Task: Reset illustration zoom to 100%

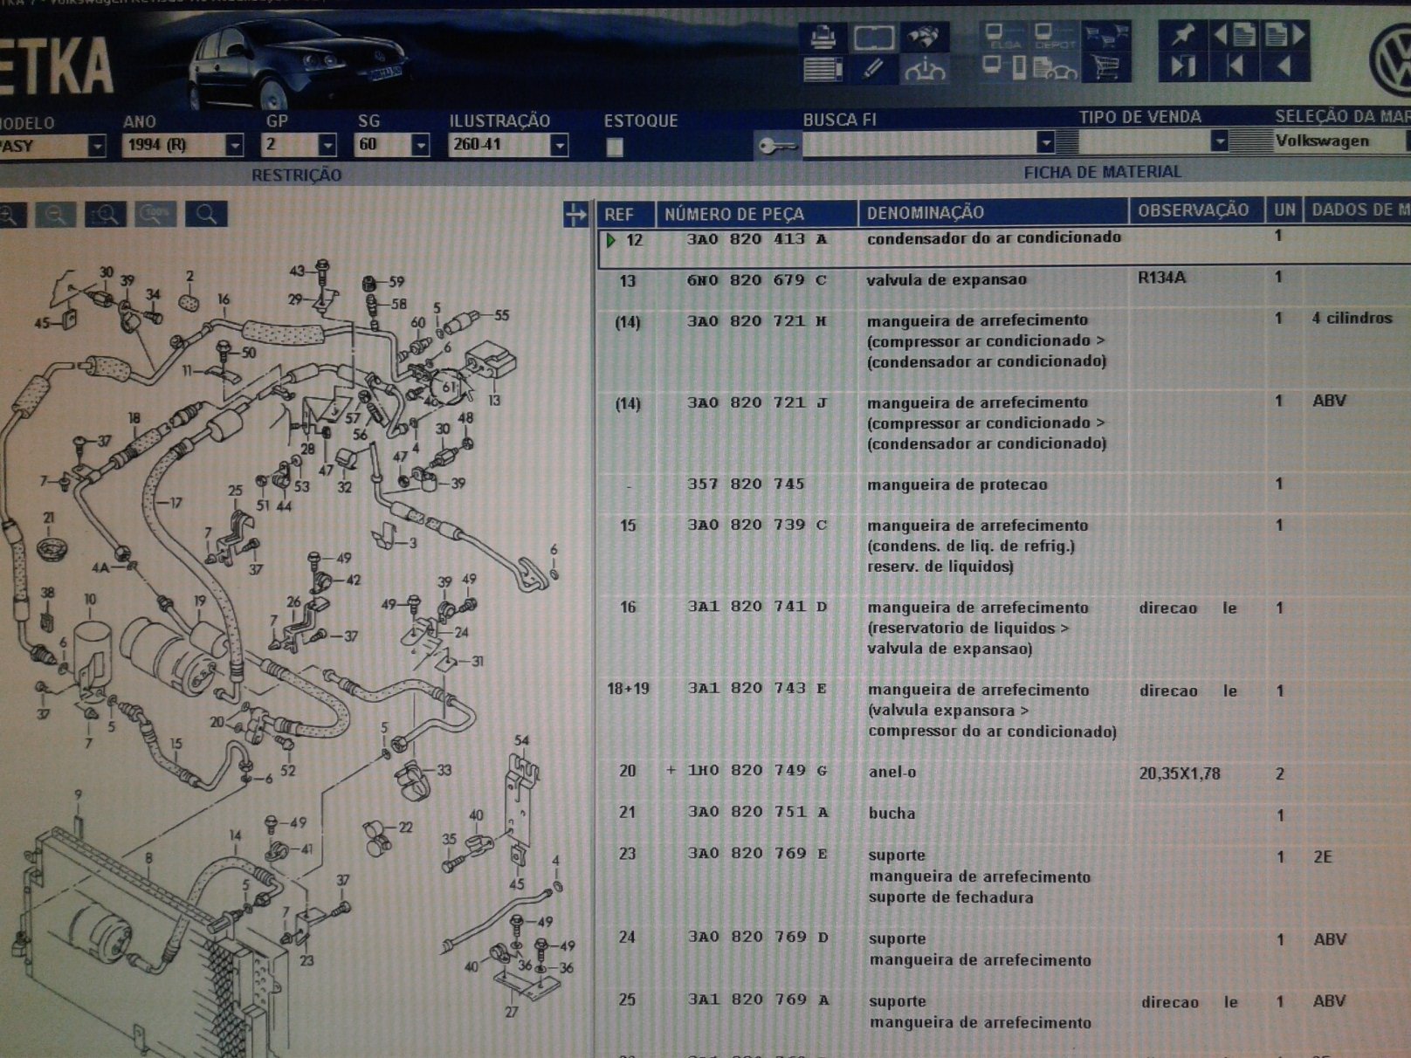Action: (156, 215)
